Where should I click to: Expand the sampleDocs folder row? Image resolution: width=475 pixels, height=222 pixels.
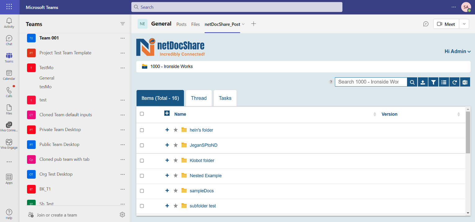(x=167, y=190)
